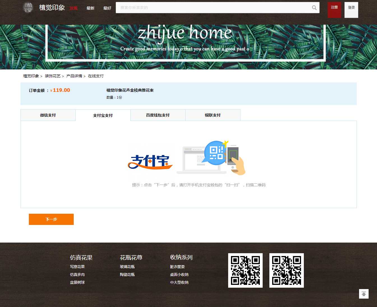Click the right footer QR code

coord(286,270)
